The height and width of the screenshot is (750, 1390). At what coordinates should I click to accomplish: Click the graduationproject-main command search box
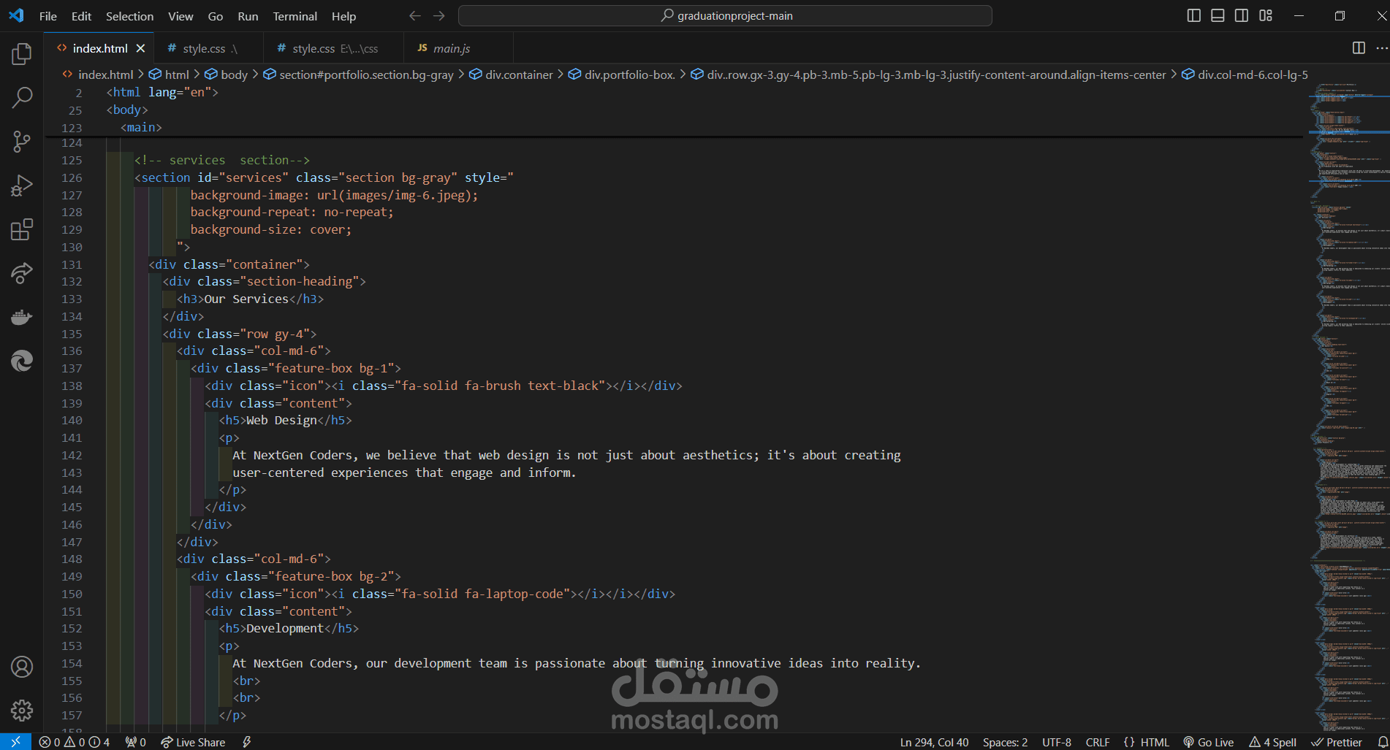(725, 15)
